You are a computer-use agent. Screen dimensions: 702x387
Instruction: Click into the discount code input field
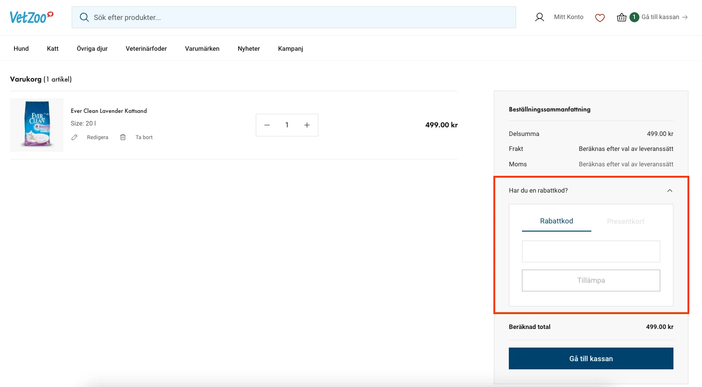click(590, 252)
